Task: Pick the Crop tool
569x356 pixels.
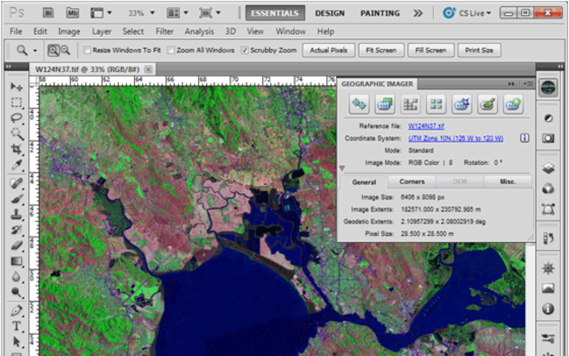Action: 16,148
